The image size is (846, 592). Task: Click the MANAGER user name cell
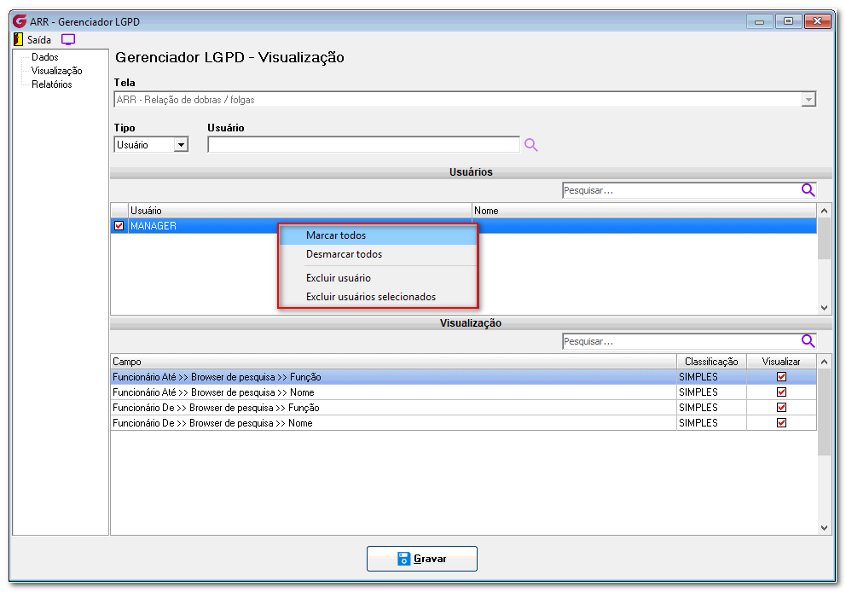(x=300, y=225)
